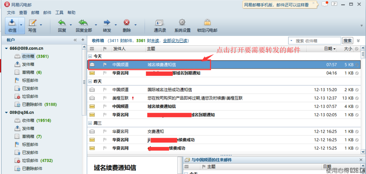Open 已删除邮件 (5188) folder
Image resolution: width=366 pixels, height=174 pixels.
click(35, 104)
